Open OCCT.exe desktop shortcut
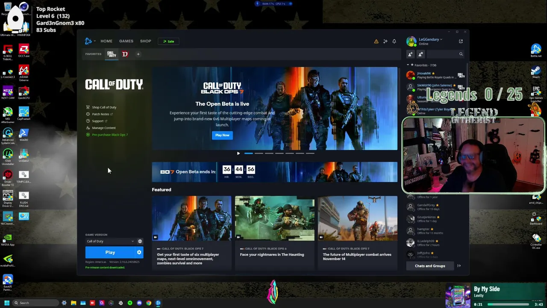 pyautogui.click(x=24, y=51)
